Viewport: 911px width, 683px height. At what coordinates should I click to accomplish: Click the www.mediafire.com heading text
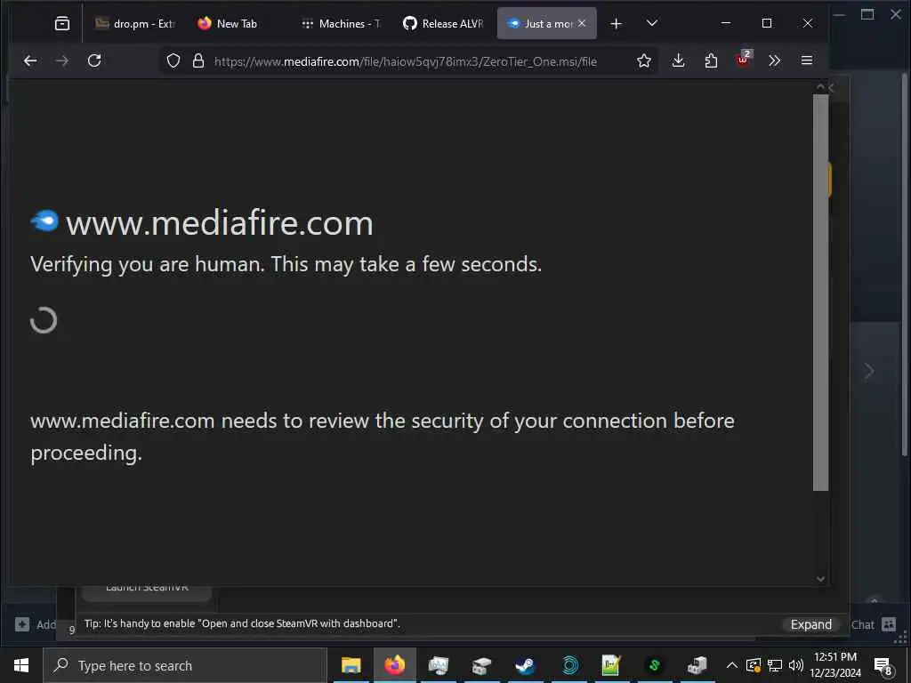pos(219,223)
